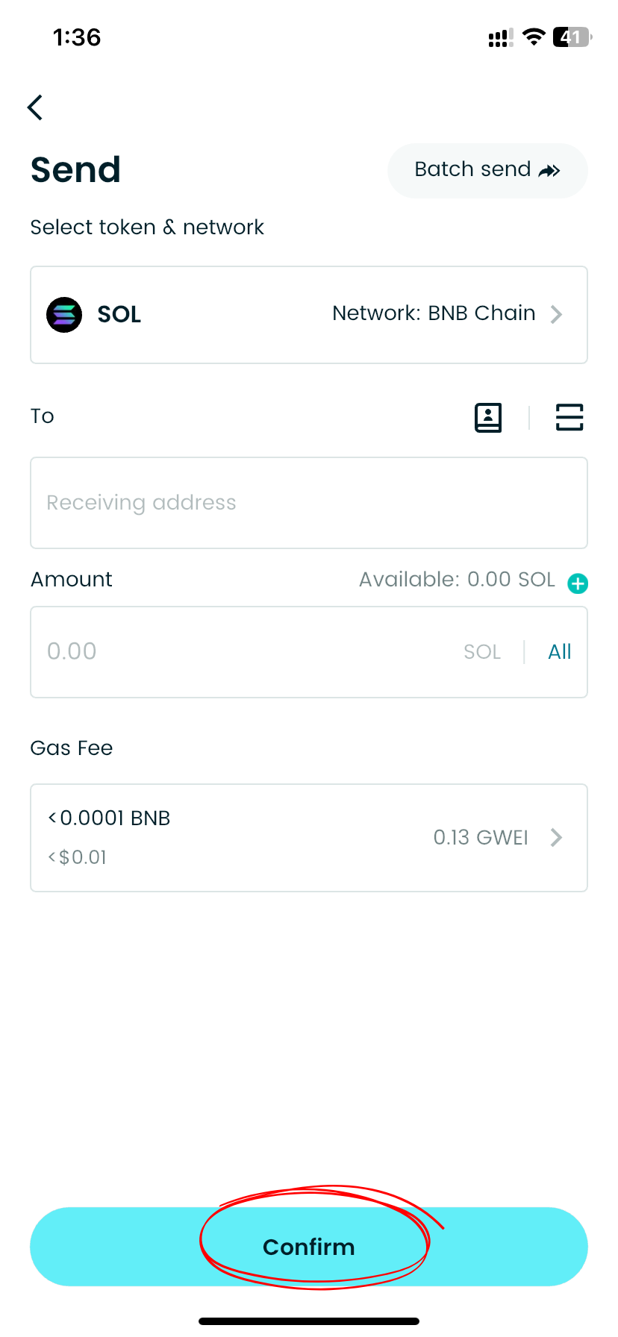618x1337 pixels.
Task: Select the SOL token name
Action: [119, 315]
